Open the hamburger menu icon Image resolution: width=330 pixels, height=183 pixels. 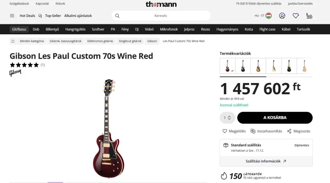(x=12, y=16)
